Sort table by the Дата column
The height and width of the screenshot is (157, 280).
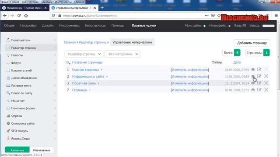pos(237,62)
